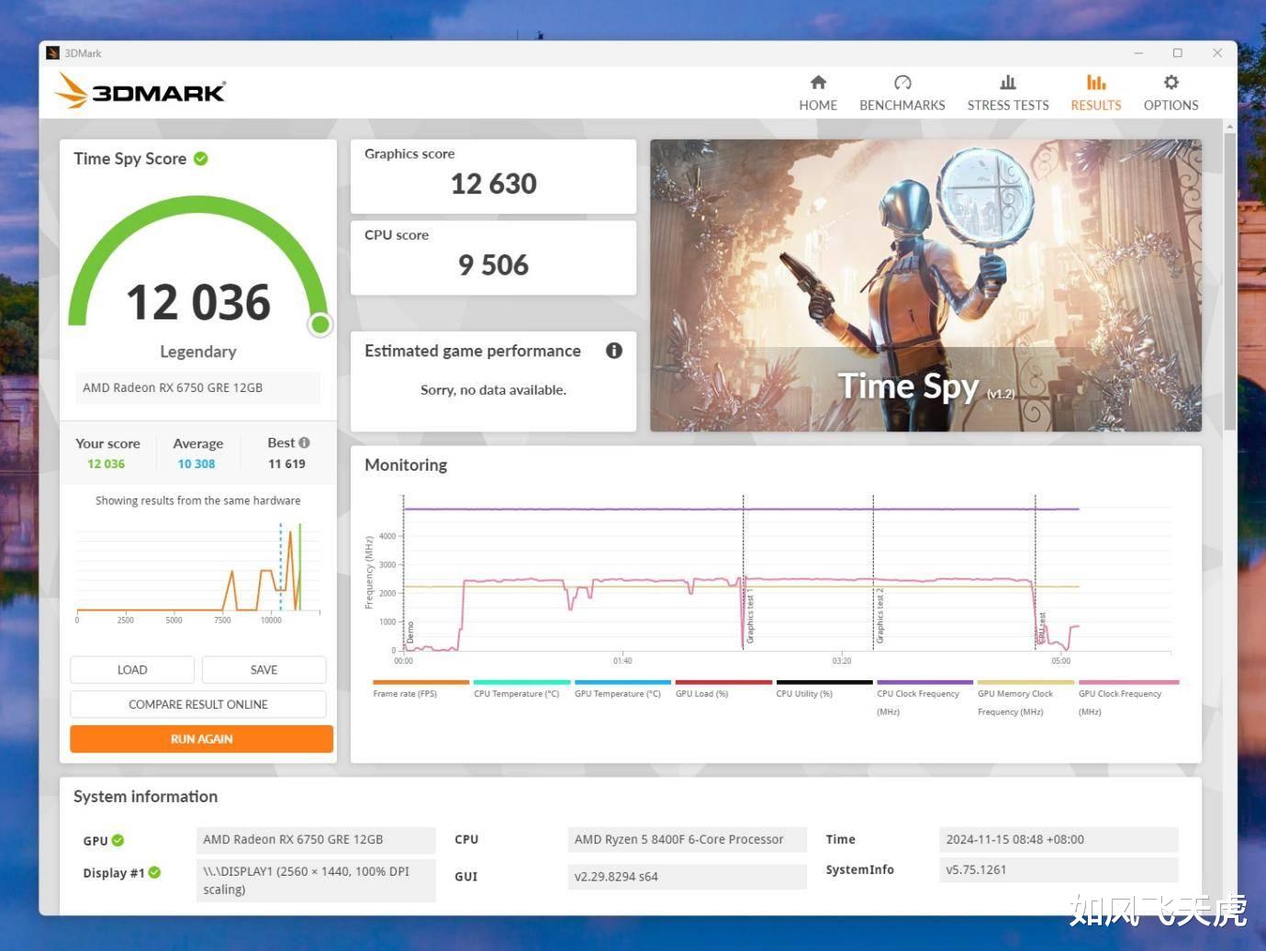1266x951 pixels.
Task: Click the 3DMark title bar app icon
Action: [53, 53]
